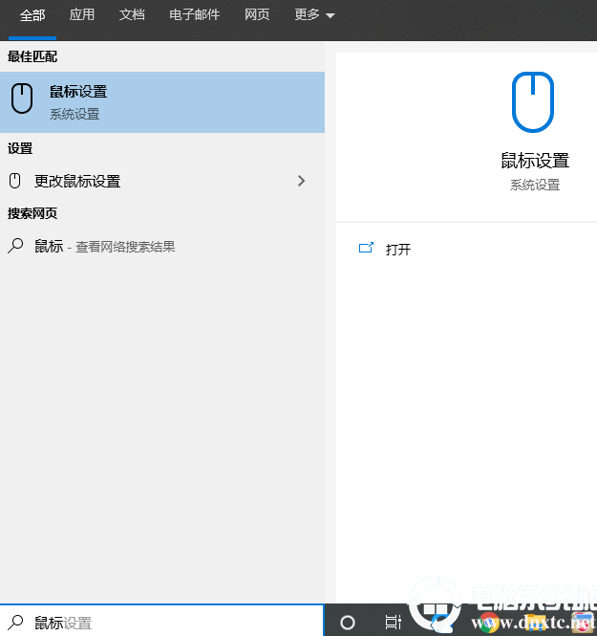Click the 搜索网页 section heading

(32, 213)
